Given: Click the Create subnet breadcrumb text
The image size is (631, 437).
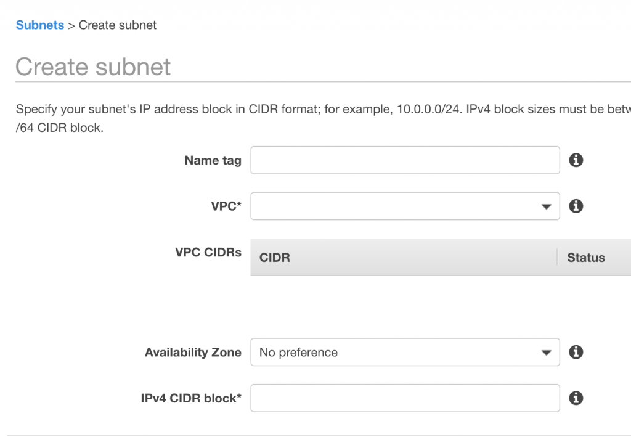Looking at the screenshot, I should [x=118, y=25].
